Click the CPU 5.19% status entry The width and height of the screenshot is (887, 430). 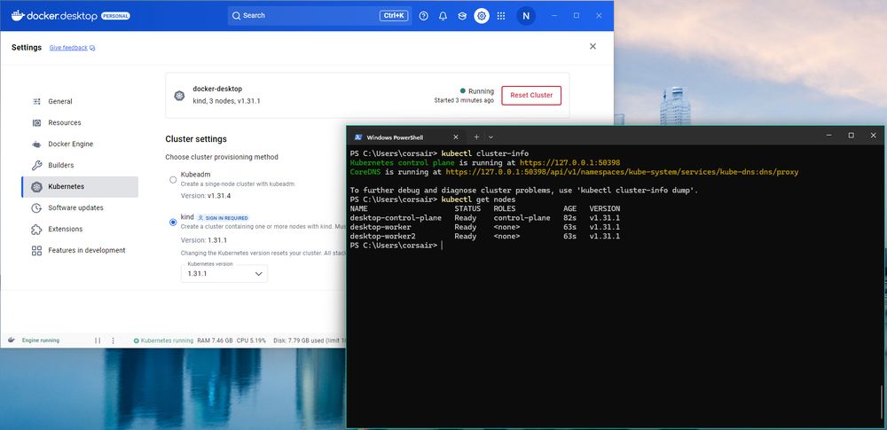251,340
